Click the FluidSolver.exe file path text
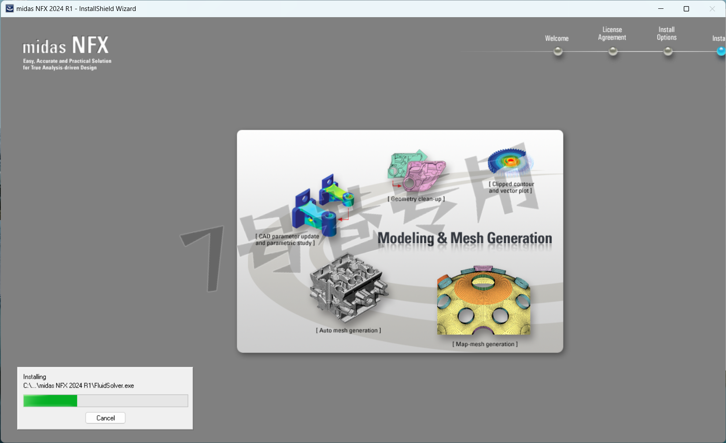Screen dimensions: 726x443 pos(79,385)
